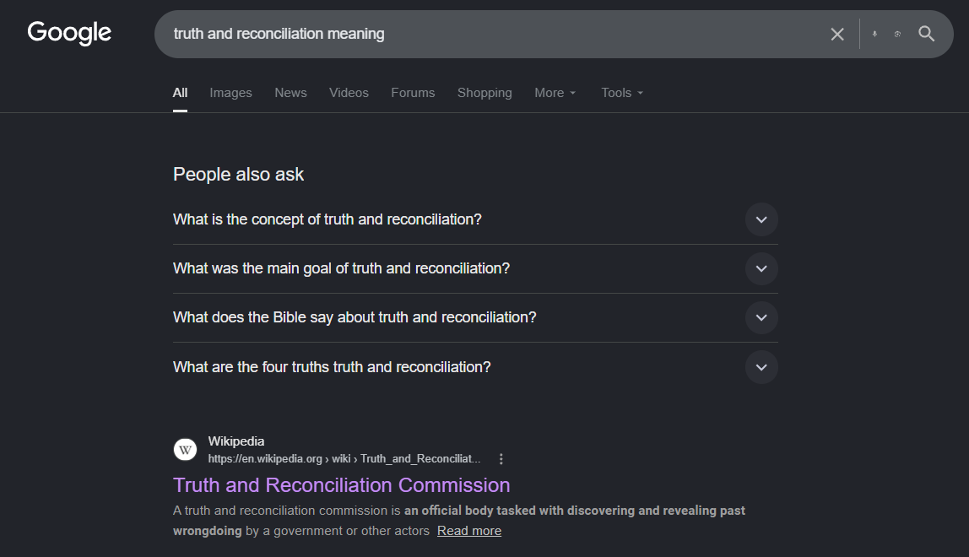Click 'What are the four truths' question text
The image size is (969, 557).
pyautogui.click(x=332, y=367)
